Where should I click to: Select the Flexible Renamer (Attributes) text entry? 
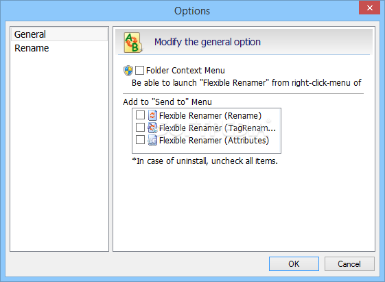point(214,141)
